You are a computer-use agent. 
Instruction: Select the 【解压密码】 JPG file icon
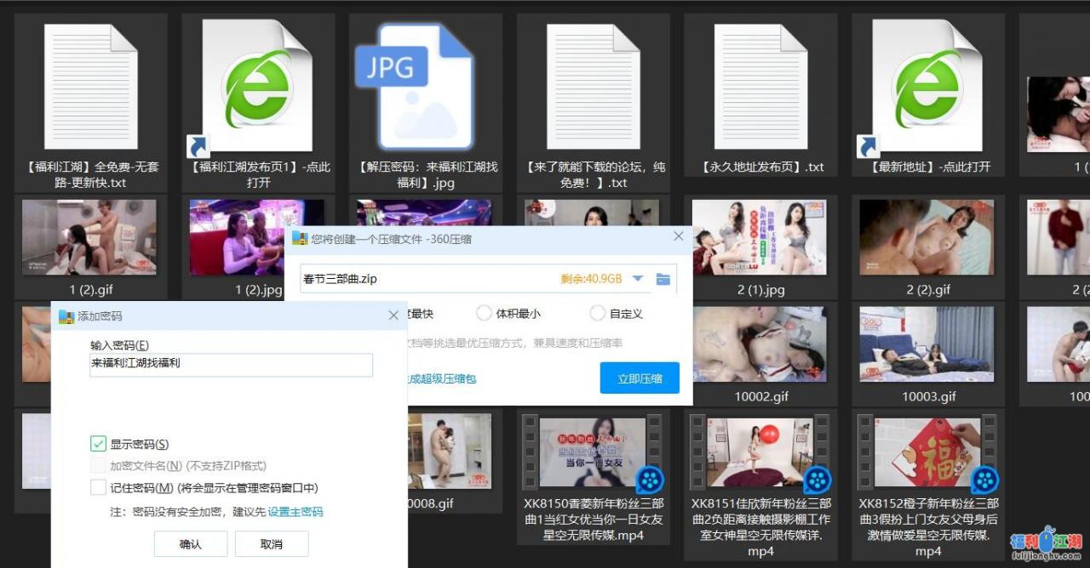coord(424,85)
